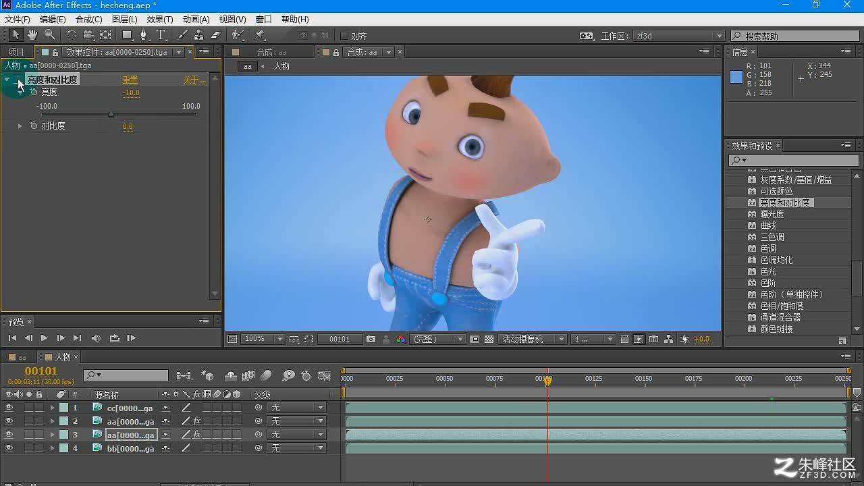Open the 效果(T) menu

pos(160,20)
